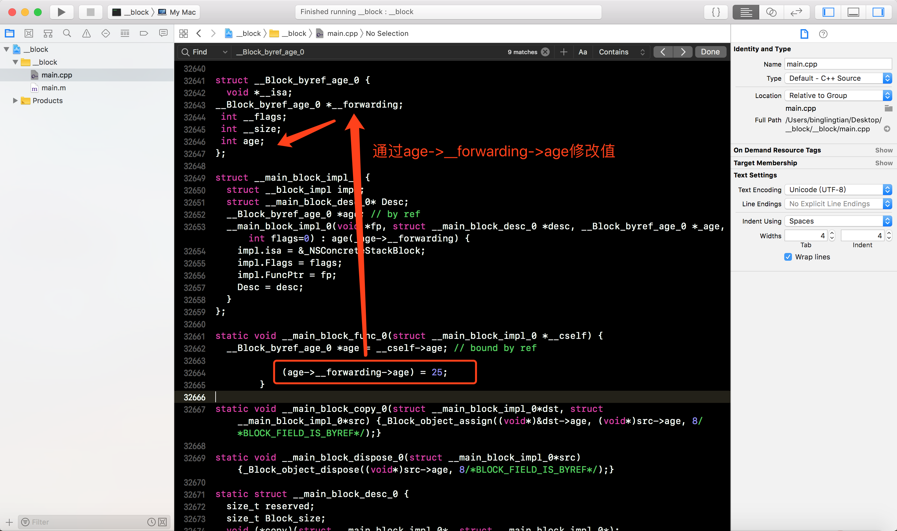The height and width of the screenshot is (531, 897).
Task: Click the Run (play) button
Action: tap(61, 12)
